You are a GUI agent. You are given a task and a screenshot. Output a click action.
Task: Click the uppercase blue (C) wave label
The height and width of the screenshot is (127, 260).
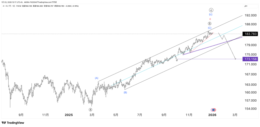click(210, 28)
